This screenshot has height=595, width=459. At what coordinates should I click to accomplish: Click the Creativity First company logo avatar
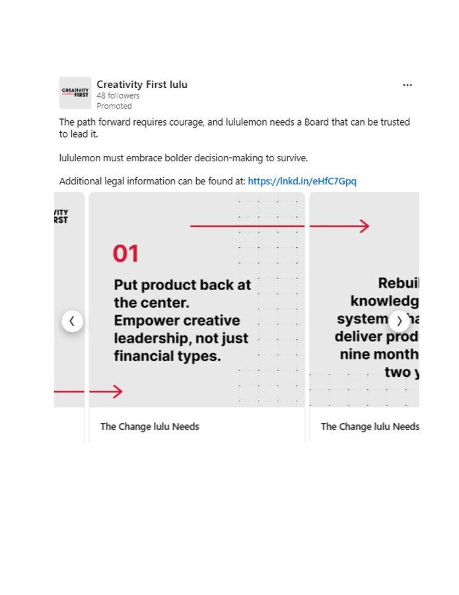(x=75, y=93)
